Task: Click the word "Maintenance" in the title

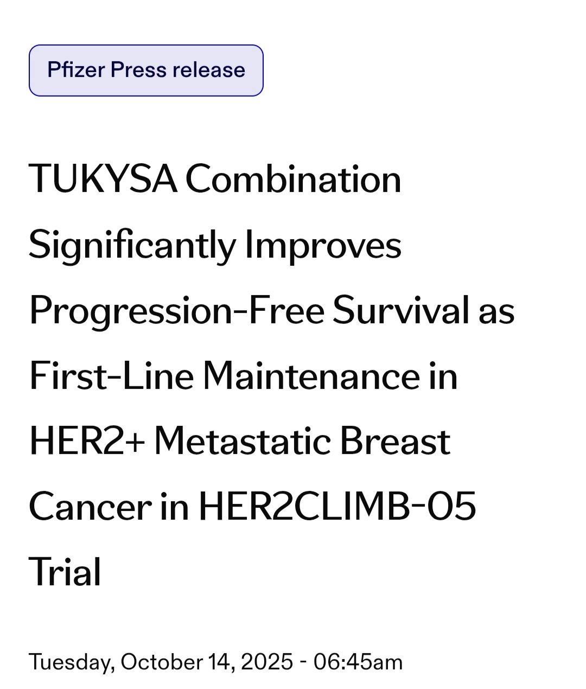Action: point(311,376)
